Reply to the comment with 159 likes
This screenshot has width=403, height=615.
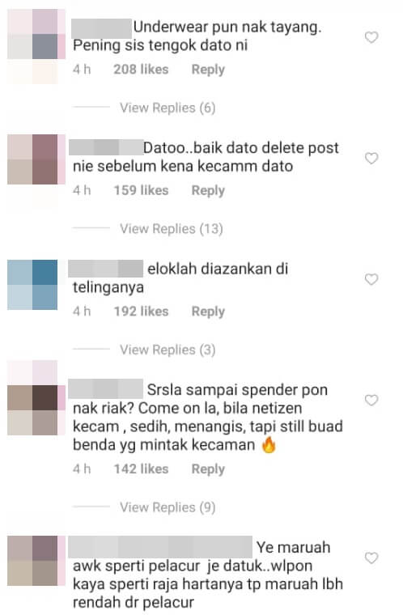[x=208, y=191]
